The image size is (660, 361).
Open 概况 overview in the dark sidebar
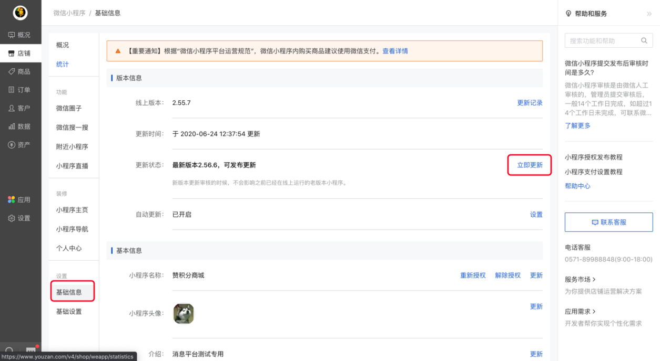point(20,35)
